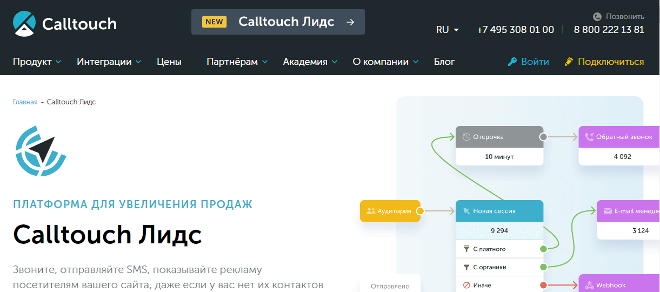660x292 pixels.
Task: Click the С платного green connector dot
Action: tap(543, 249)
